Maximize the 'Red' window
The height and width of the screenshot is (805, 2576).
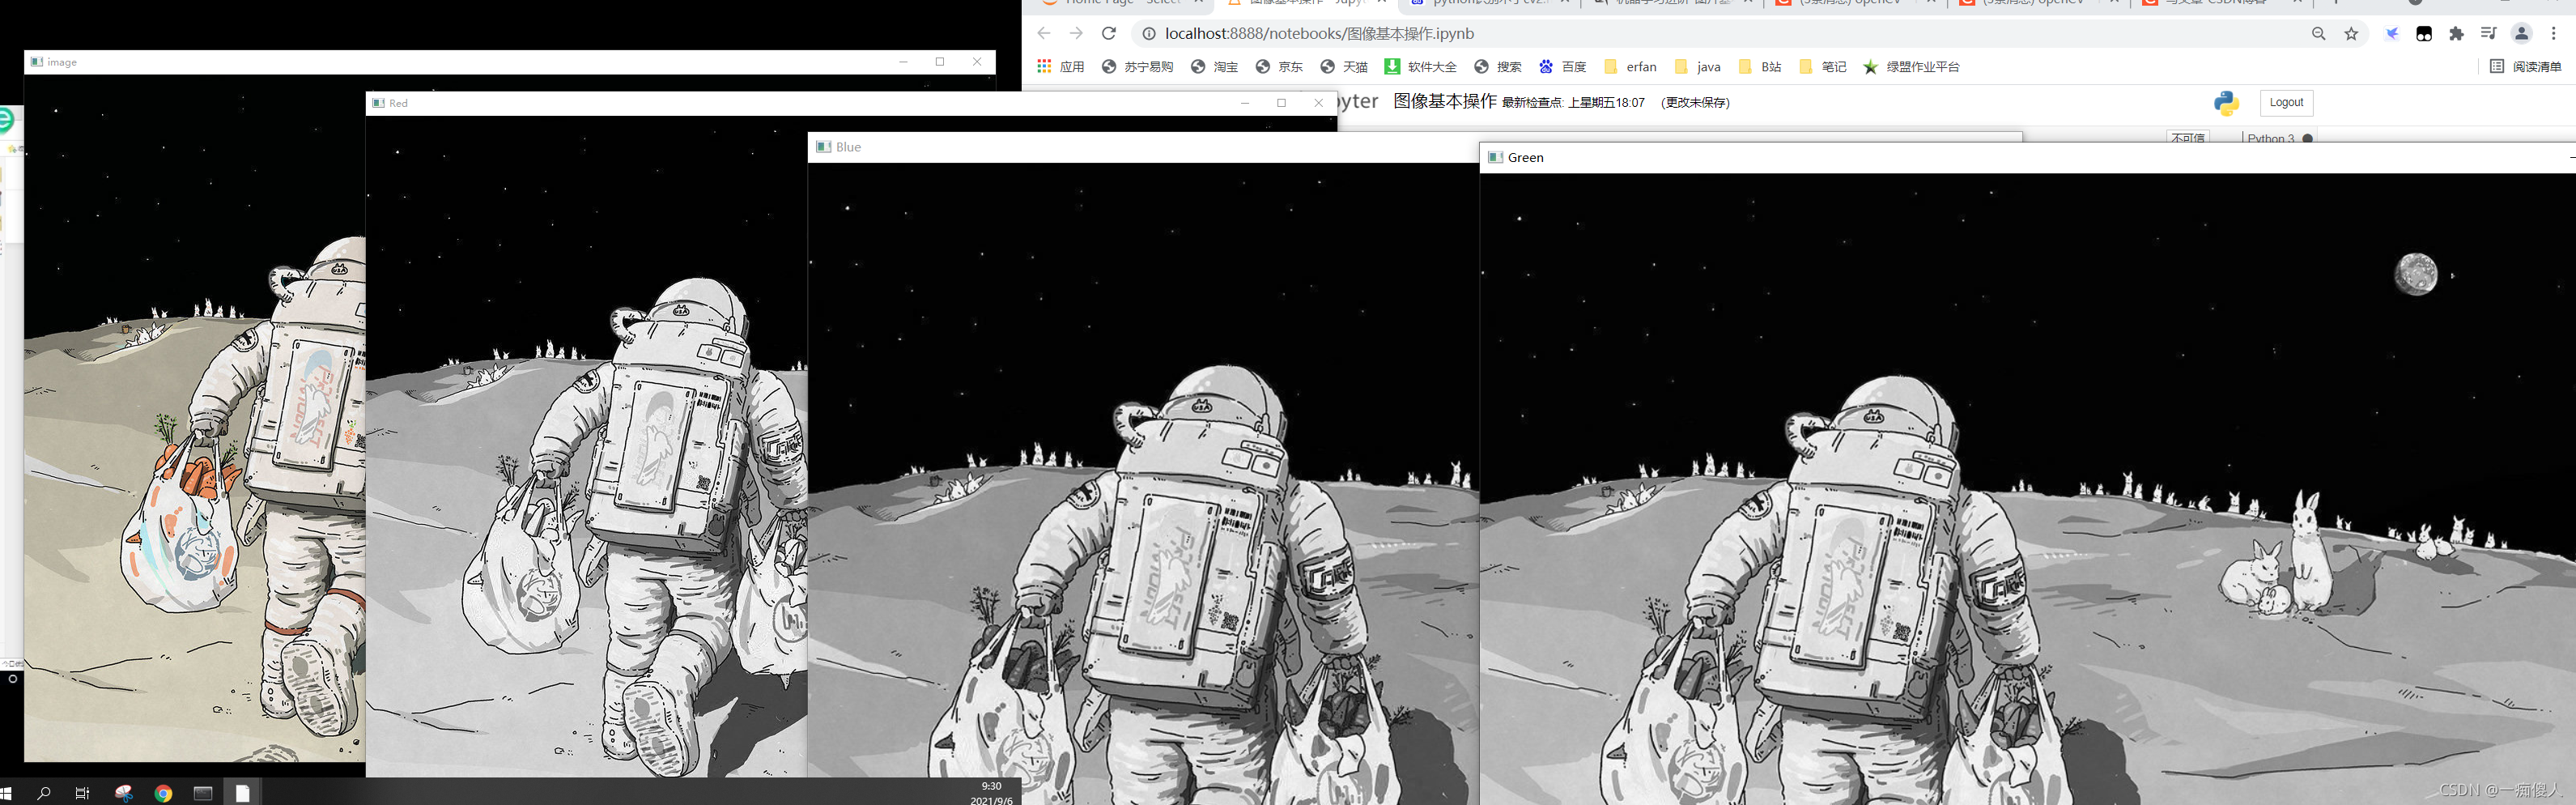coord(1282,103)
